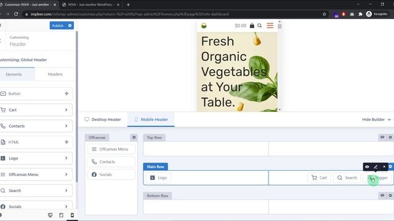This screenshot has height=221, width=394.
Task: Expand the Contacts element settings
Action: click(66, 126)
